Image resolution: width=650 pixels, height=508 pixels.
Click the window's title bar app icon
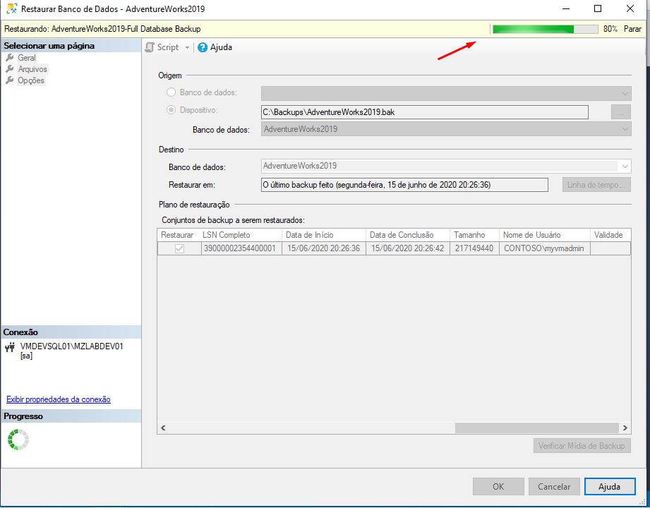point(12,8)
